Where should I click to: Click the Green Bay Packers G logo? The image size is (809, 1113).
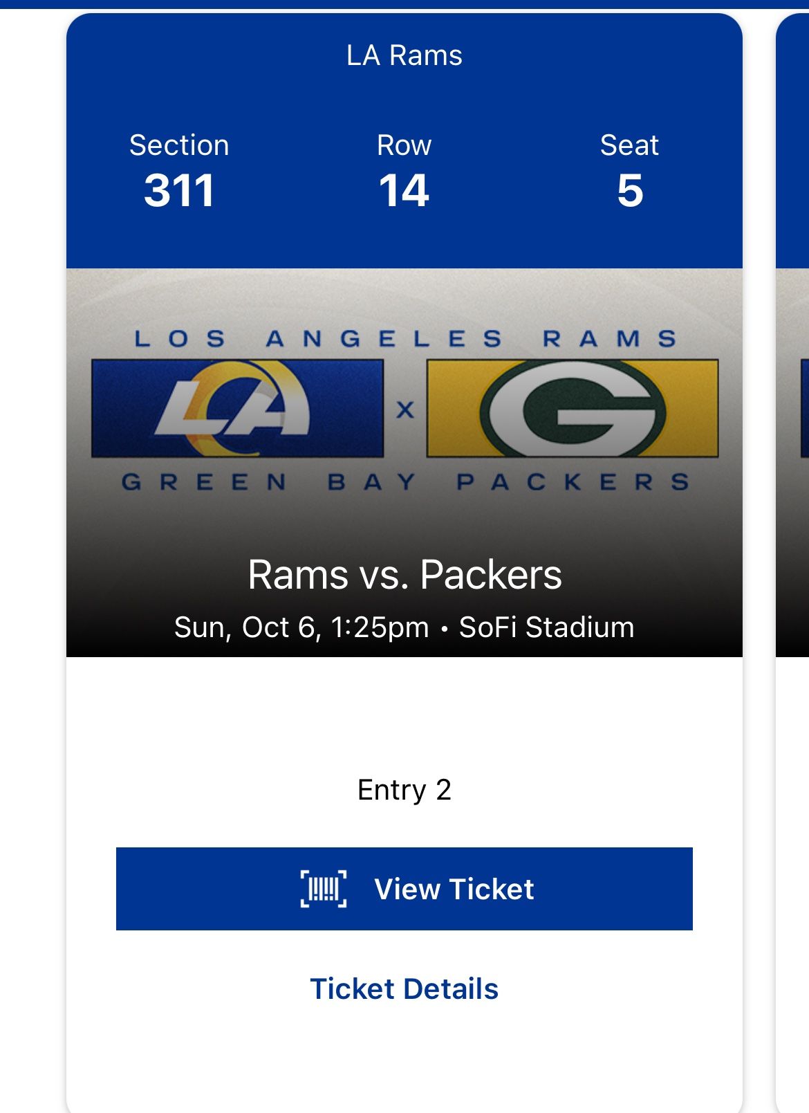(x=573, y=408)
